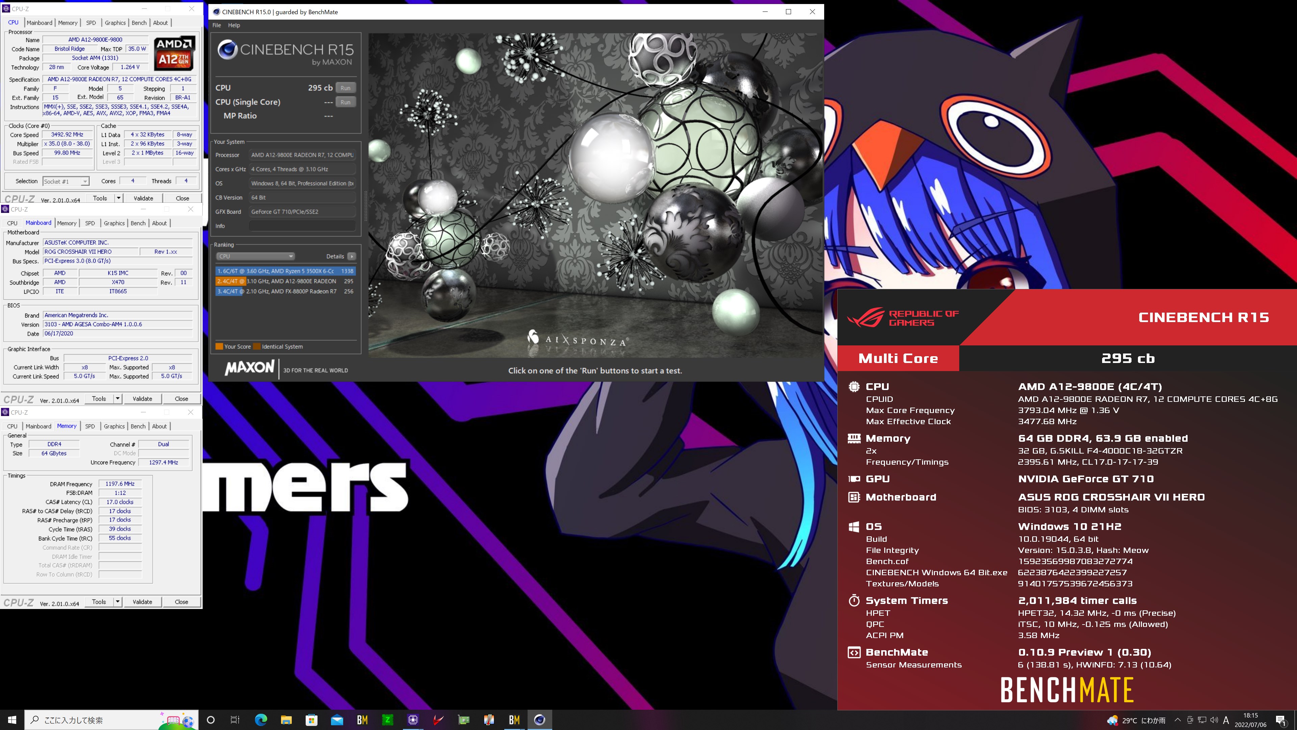The width and height of the screenshot is (1297, 730).
Task: Open About tab in Memory CPU-Z window
Action: coord(160,426)
